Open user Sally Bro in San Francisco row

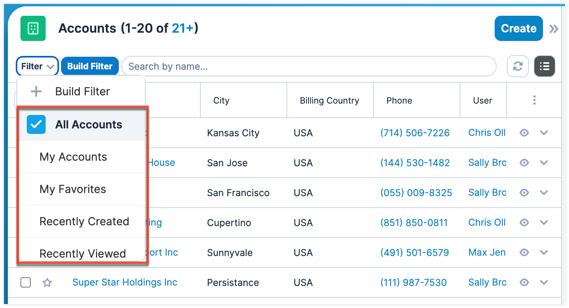pyautogui.click(x=487, y=193)
